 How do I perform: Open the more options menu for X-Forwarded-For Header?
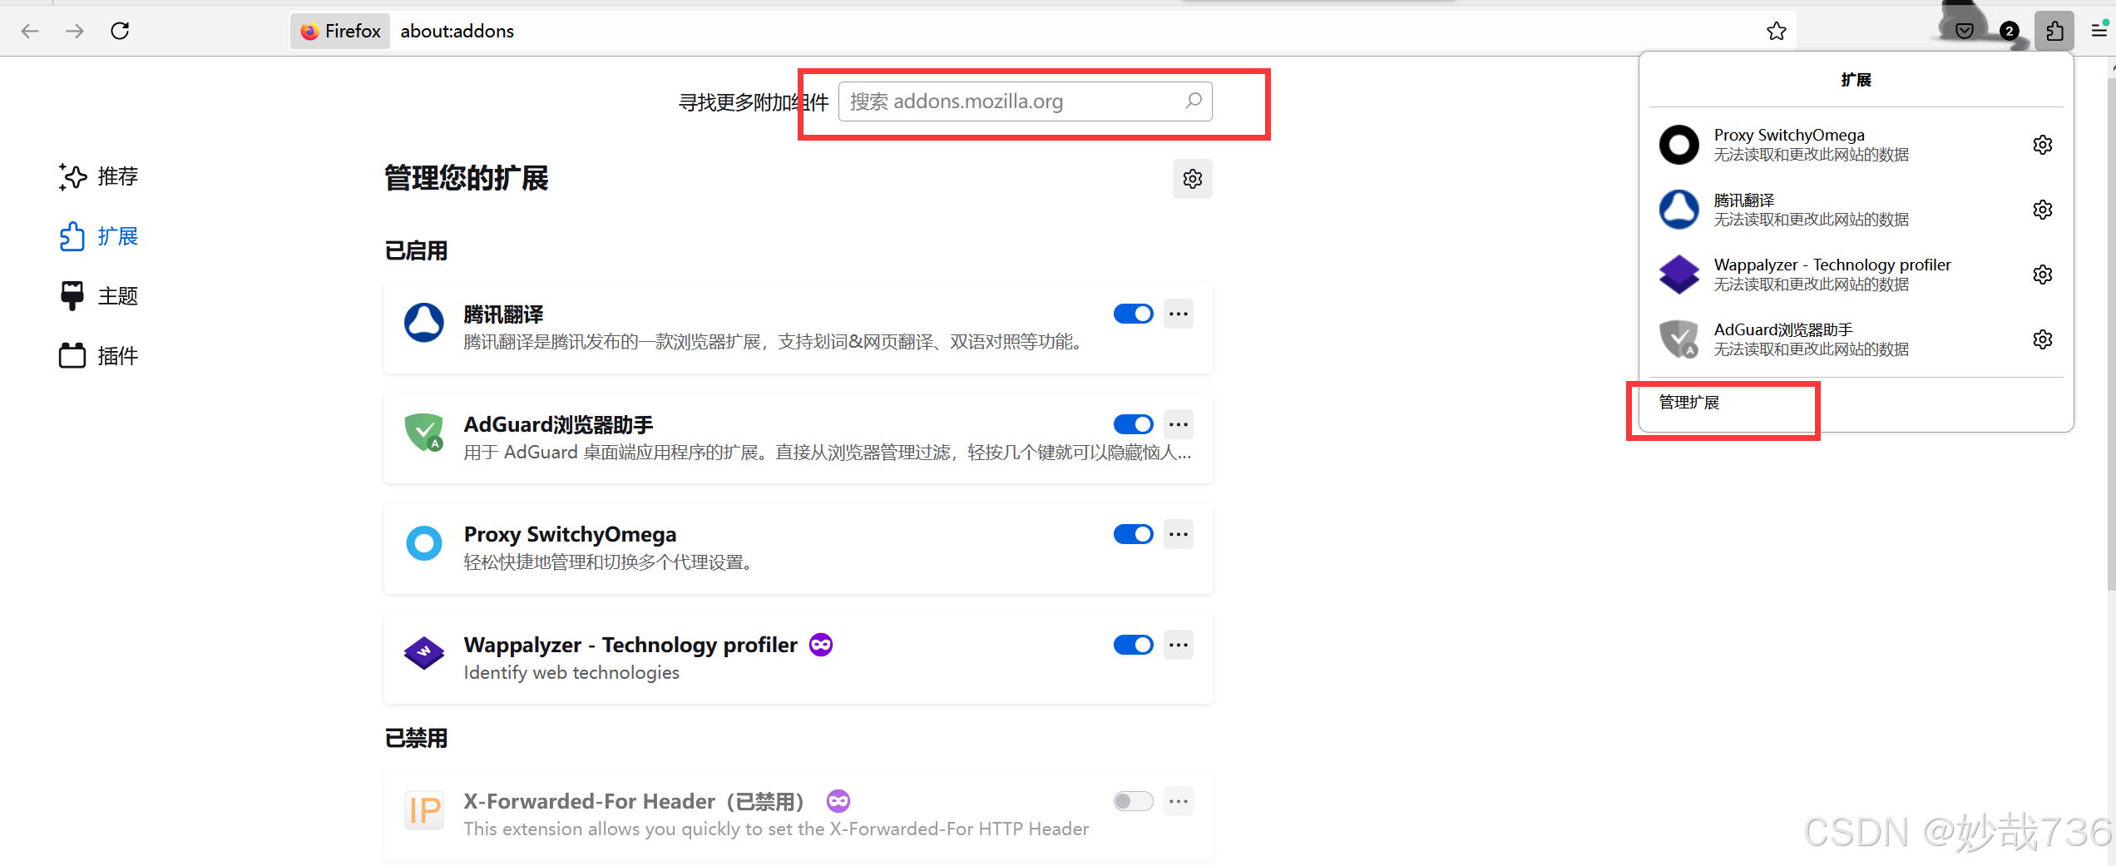(x=1179, y=801)
